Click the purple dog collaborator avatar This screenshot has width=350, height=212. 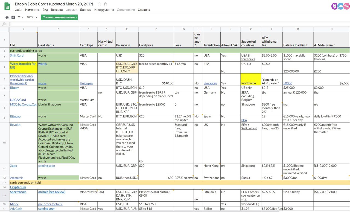[334, 6]
